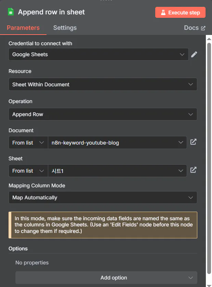This screenshot has height=287, width=212.
Task: Click the Append row in sheet title
Action: pos(51,12)
